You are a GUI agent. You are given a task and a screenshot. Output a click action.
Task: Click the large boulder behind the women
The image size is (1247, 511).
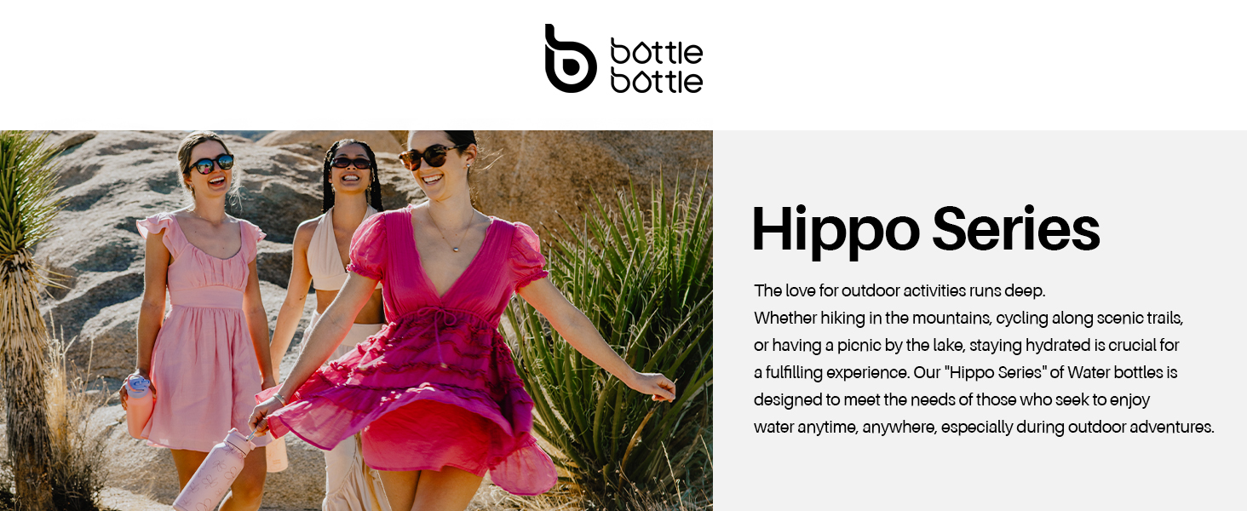pos(102,255)
